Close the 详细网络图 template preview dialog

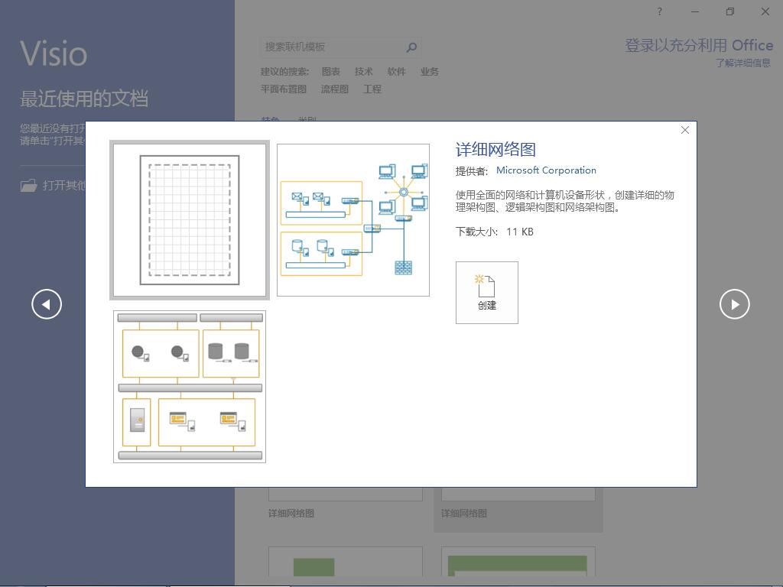(x=685, y=130)
